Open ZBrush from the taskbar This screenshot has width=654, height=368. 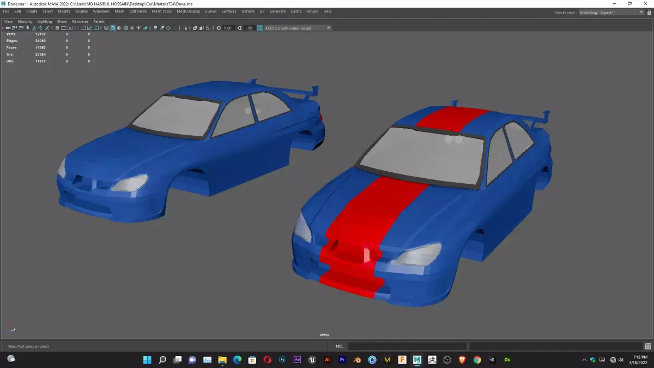pyautogui.click(x=432, y=360)
